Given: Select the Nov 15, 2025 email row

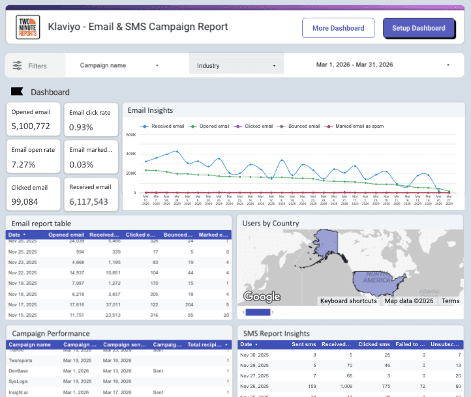Looking at the screenshot, I should tap(119, 315).
